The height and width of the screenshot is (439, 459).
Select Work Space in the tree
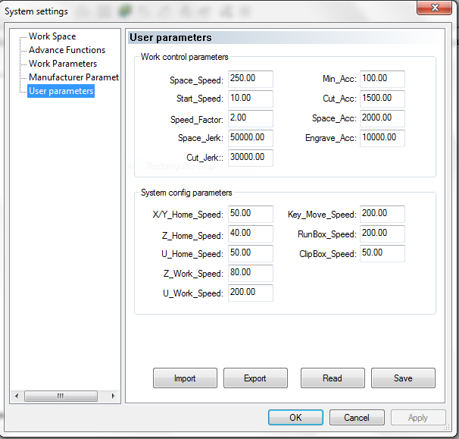point(52,36)
